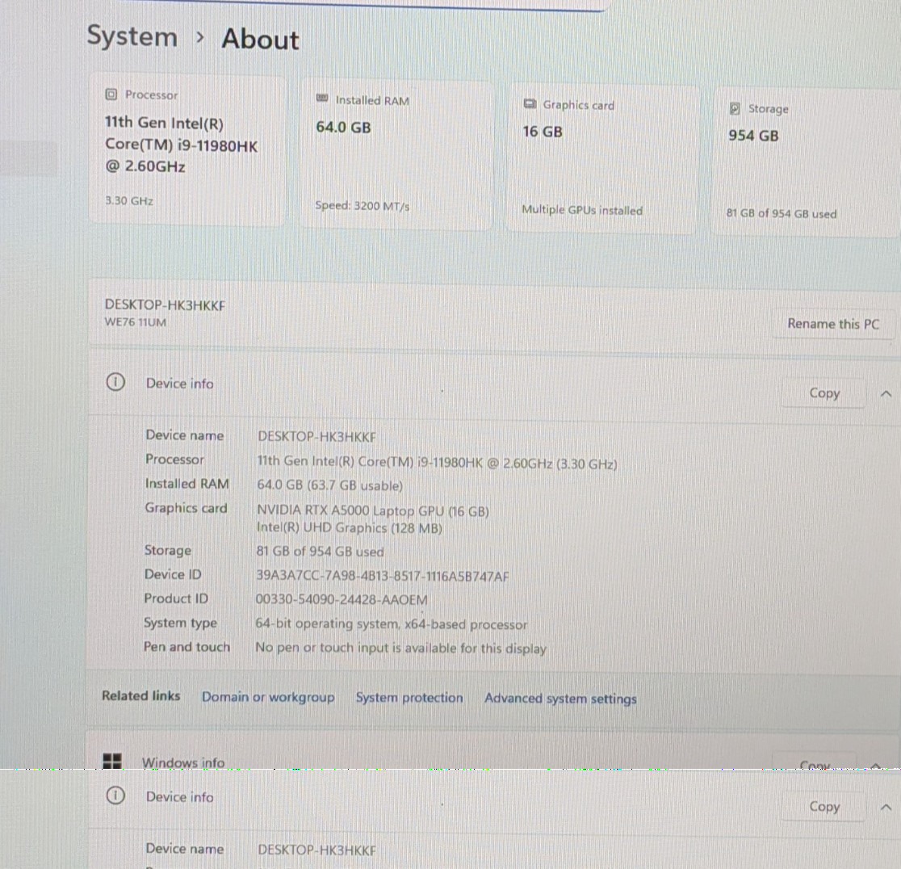Select NVIDIA RTX A5000 Laptop GPU (16 GB) text

(372, 510)
